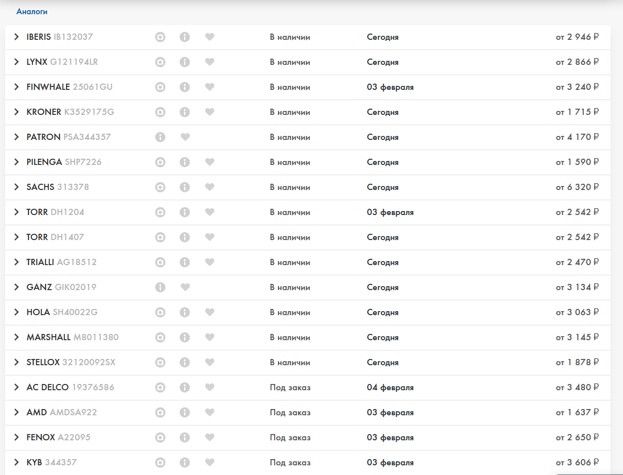Favorite the KRONER K3529175G row
This screenshot has width=623, height=475.
[210, 111]
